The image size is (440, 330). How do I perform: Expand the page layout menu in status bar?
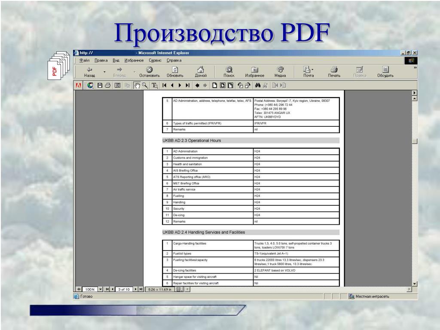pyautogui.click(x=178, y=289)
